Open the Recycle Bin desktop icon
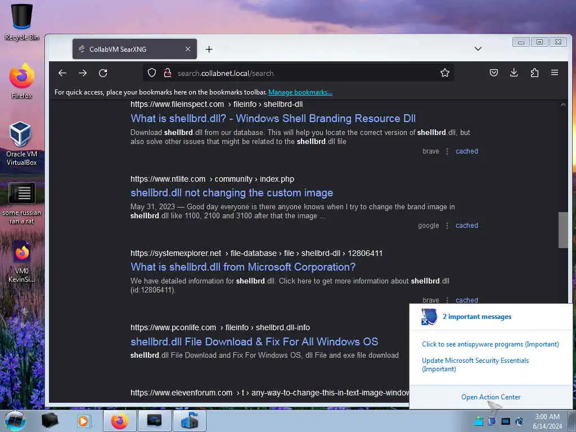 (22, 22)
